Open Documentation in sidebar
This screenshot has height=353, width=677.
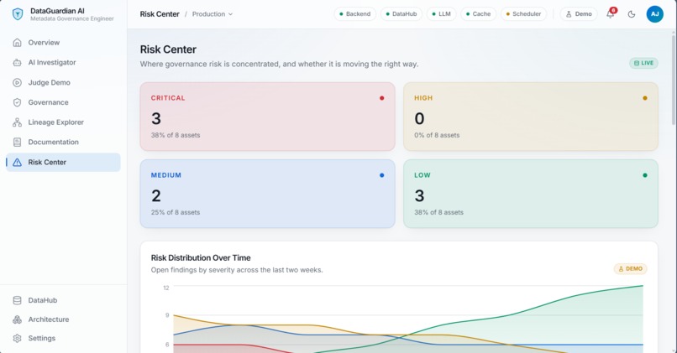pyautogui.click(x=63, y=143)
